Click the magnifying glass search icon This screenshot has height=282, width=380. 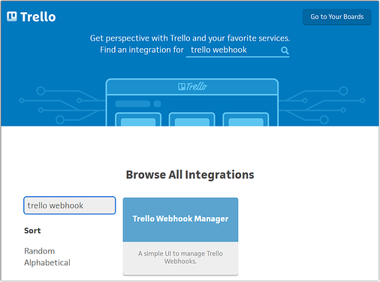(285, 50)
